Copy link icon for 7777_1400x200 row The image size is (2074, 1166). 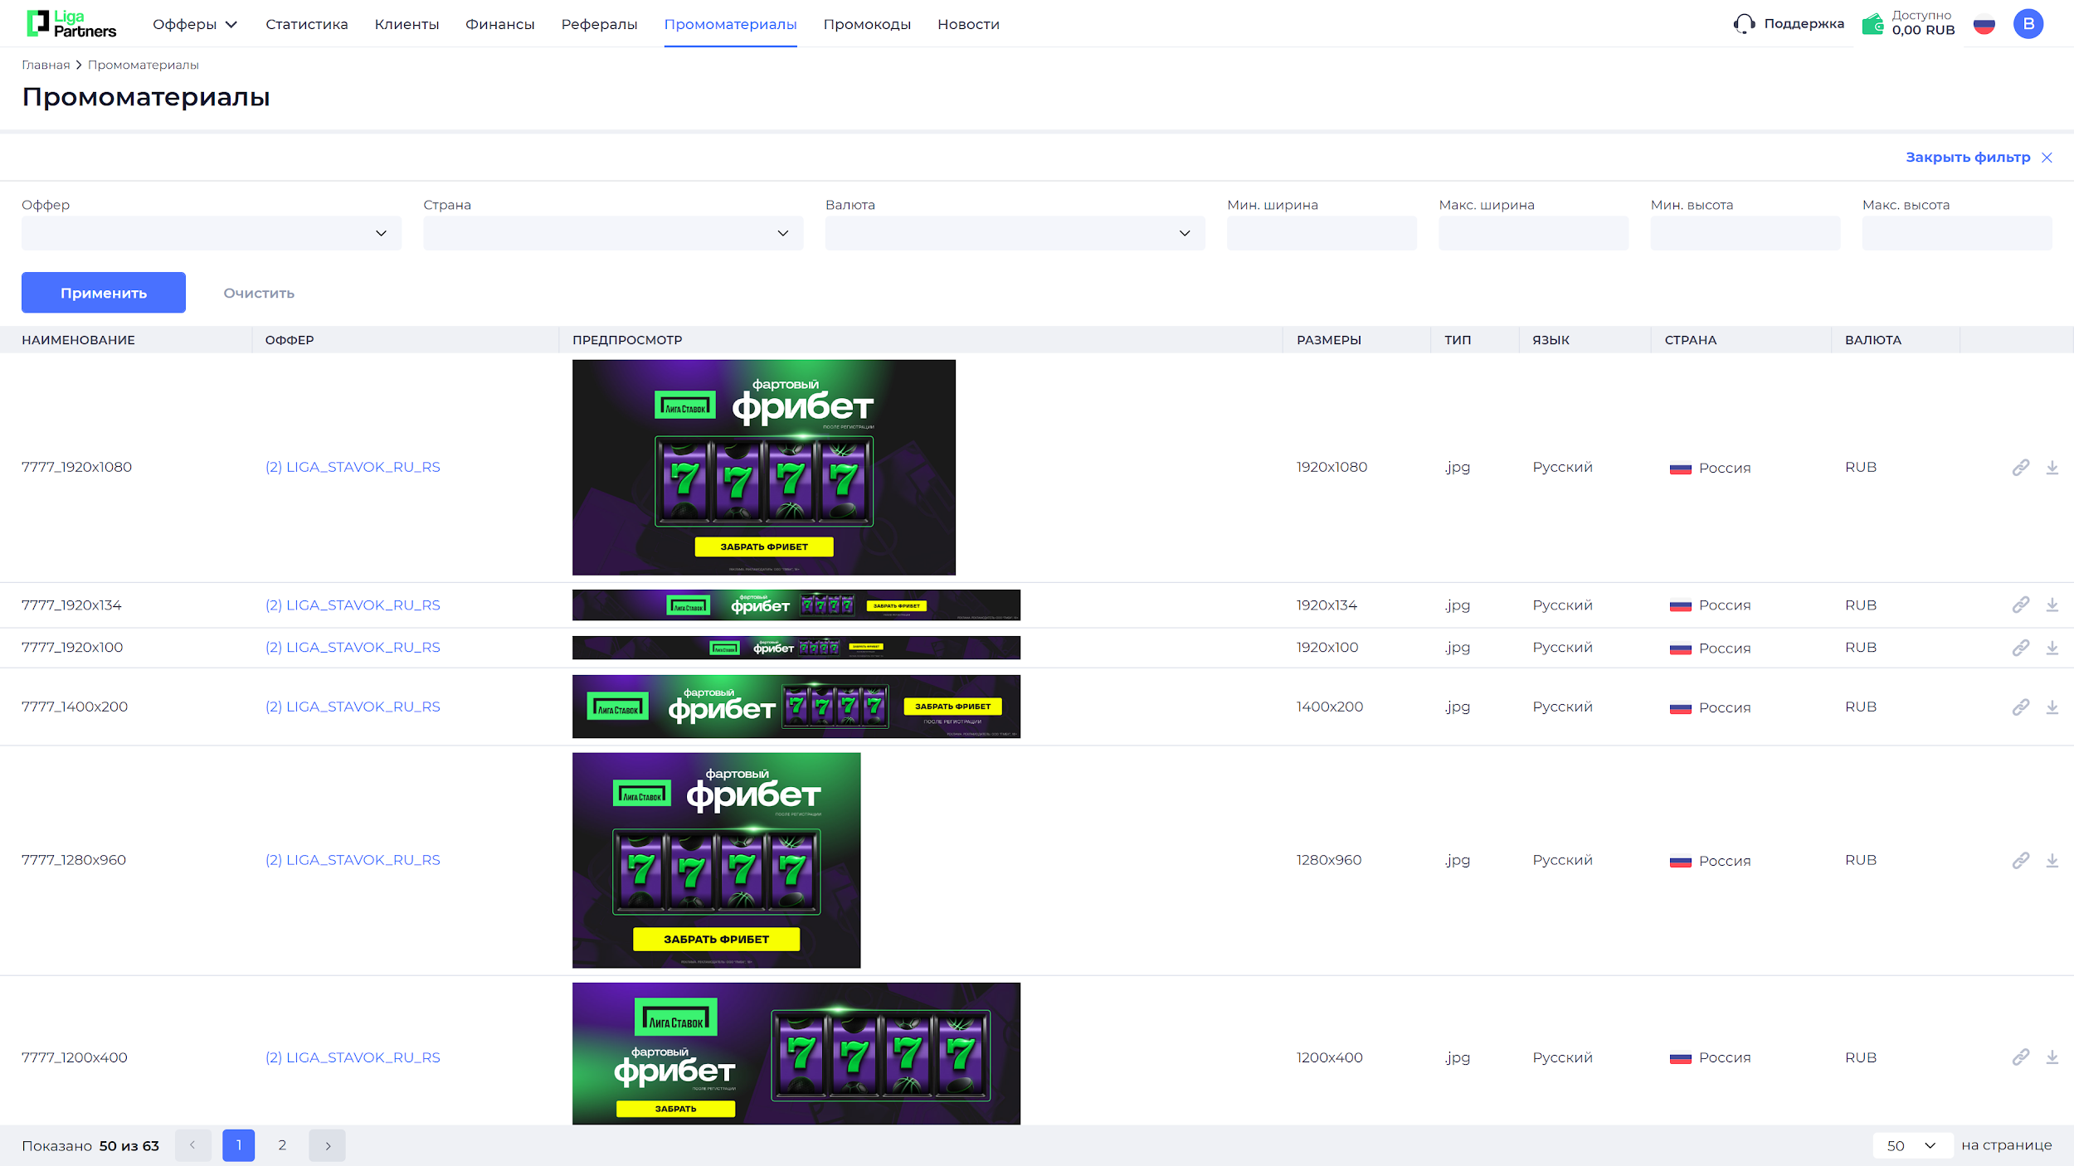click(x=2020, y=707)
